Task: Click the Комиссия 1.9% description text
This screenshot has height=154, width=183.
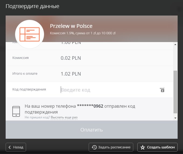Action: [x=82, y=33]
